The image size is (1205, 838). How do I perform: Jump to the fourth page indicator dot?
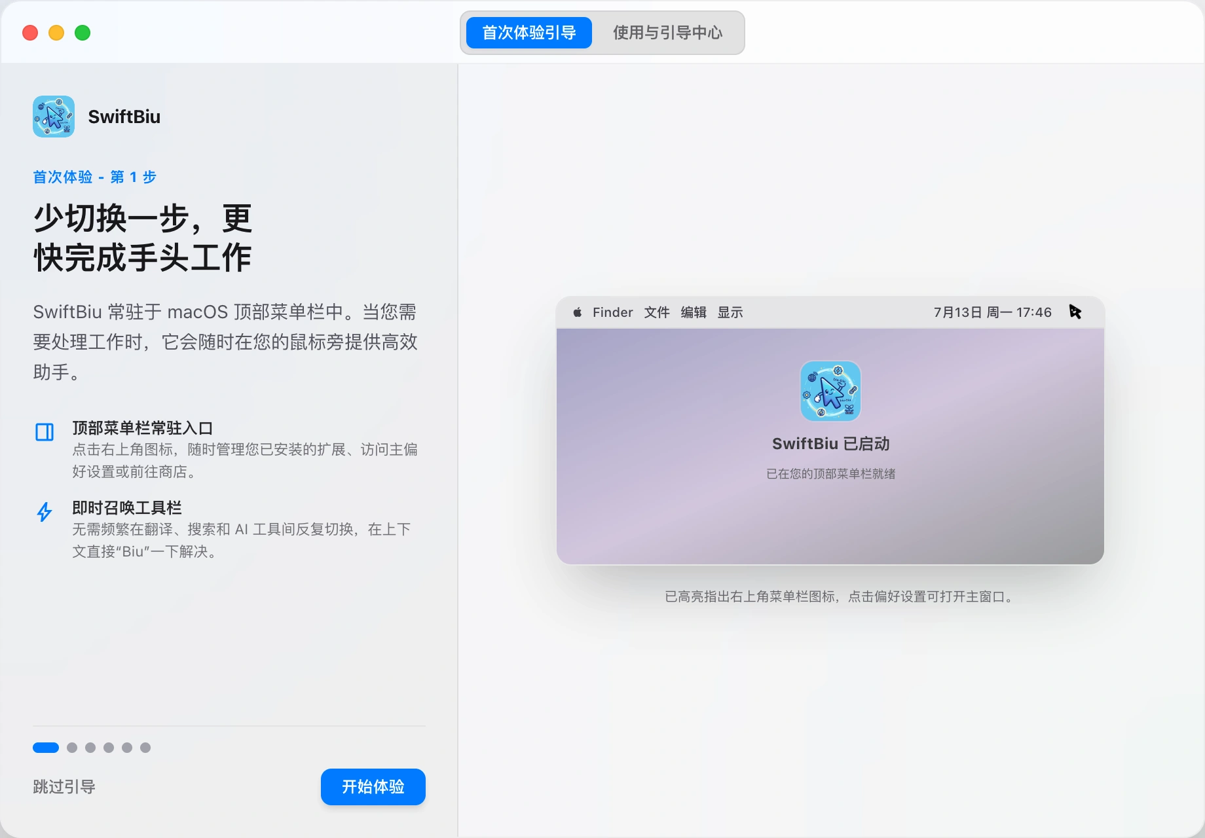109,748
